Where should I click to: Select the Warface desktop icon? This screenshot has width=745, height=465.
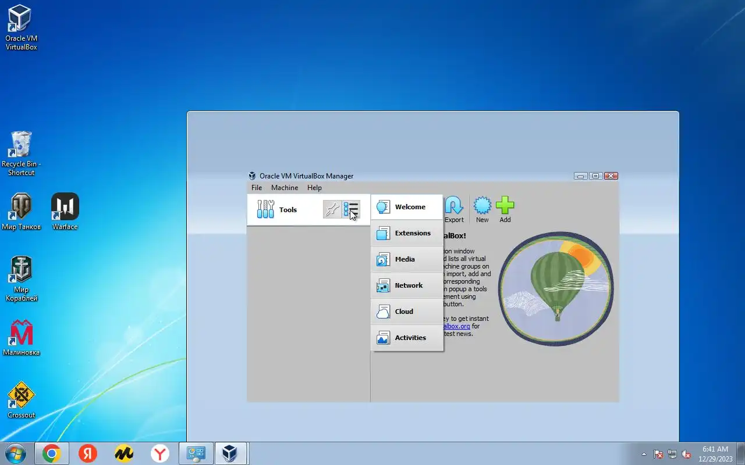65,212
